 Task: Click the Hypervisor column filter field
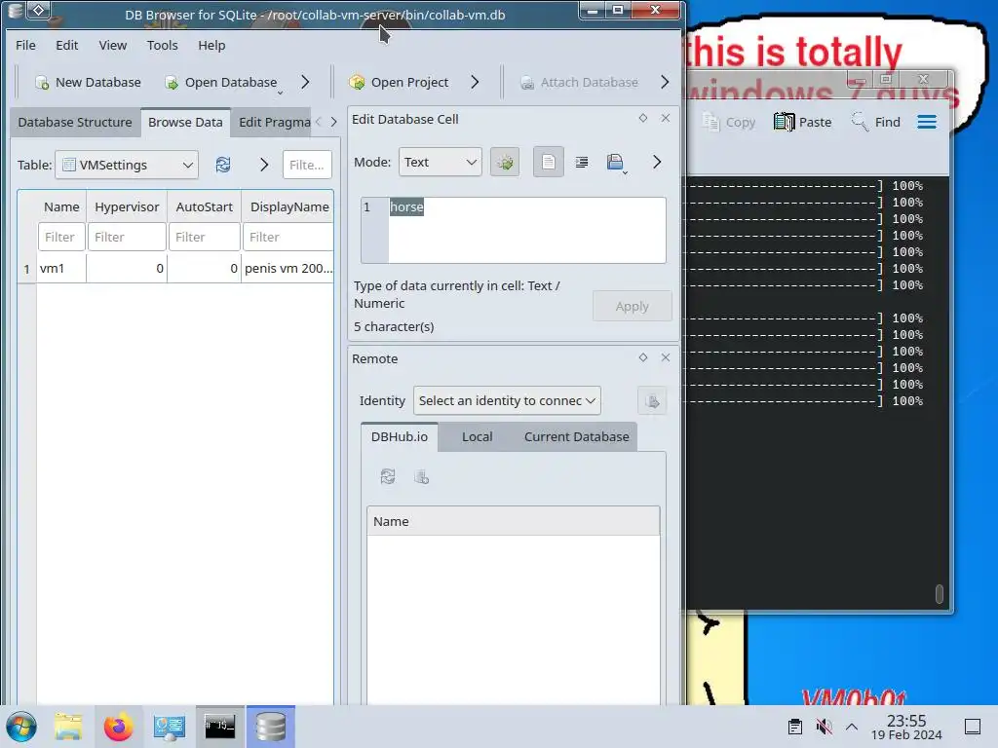[x=127, y=237]
